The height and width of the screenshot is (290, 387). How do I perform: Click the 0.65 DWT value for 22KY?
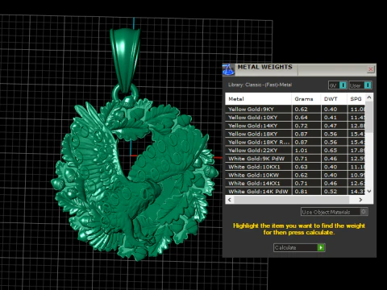tap(331, 151)
